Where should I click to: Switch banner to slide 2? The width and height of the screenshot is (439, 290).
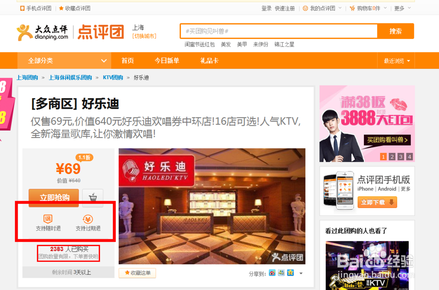coord(392,157)
